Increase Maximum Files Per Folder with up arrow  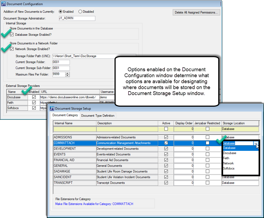[67, 73]
